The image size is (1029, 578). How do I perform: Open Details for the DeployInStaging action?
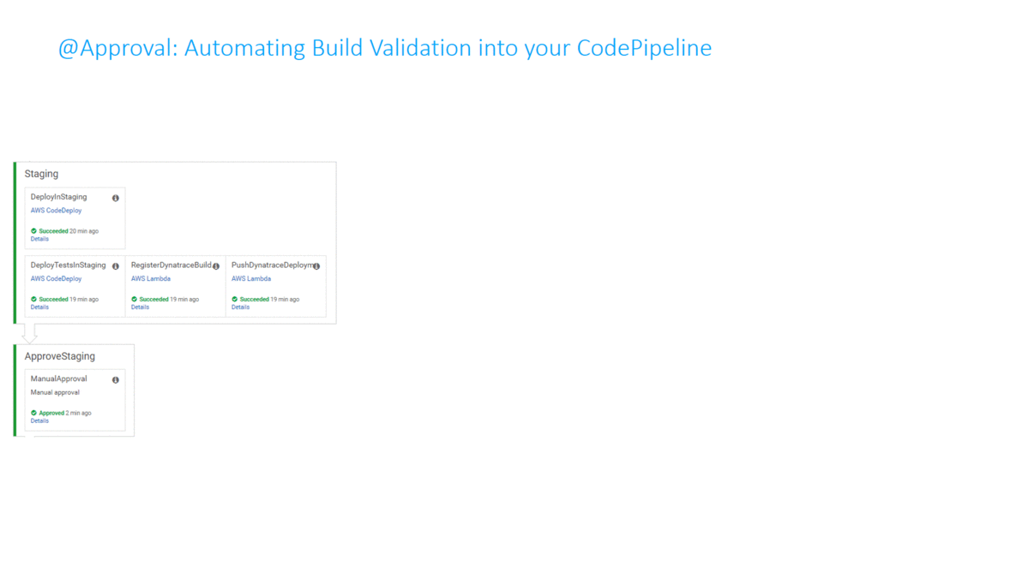pyautogui.click(x=39, y=239)
